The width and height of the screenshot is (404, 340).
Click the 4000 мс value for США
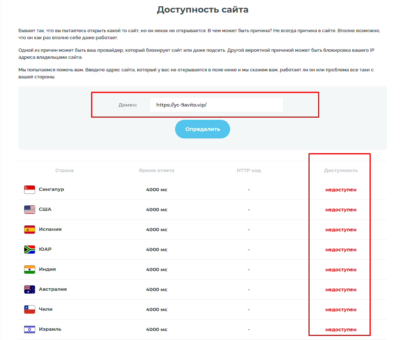157,209
